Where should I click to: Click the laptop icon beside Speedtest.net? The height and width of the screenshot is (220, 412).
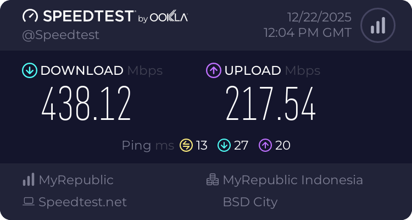click(x=29, y=202)
